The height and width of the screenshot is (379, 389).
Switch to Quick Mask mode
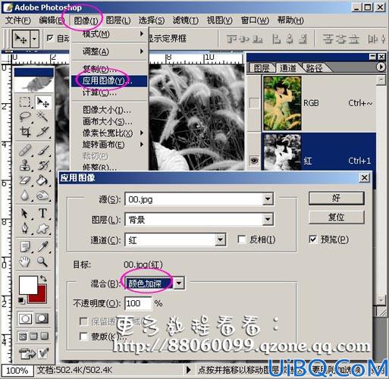42,318
